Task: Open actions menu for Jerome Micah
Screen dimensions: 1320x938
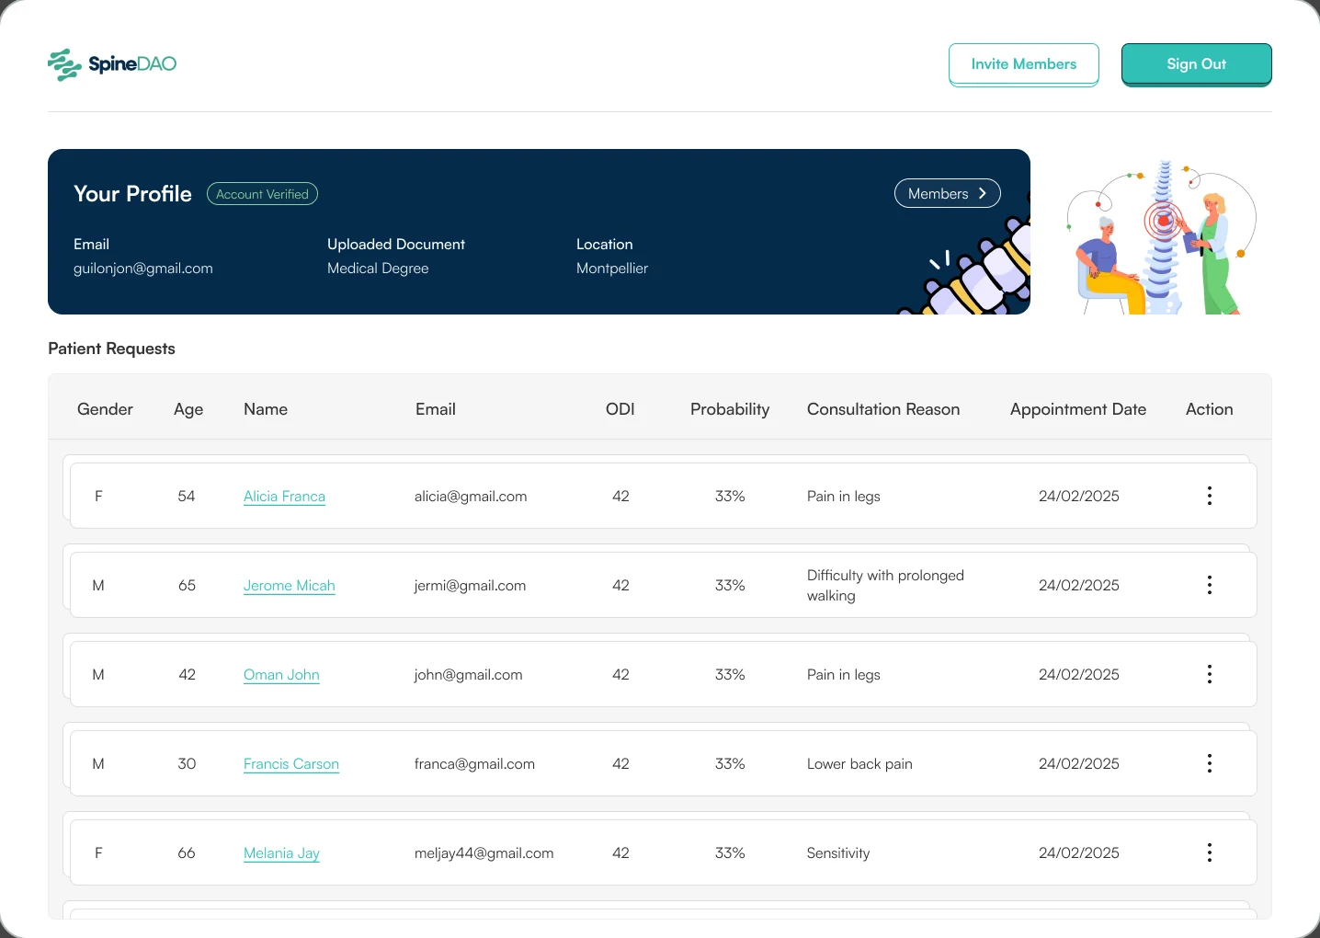Action: click(x=1209, y=585)
